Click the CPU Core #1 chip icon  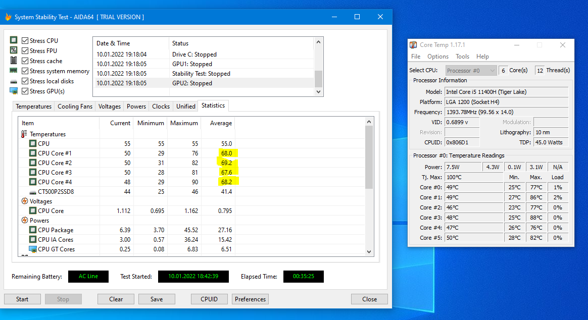pos(33,153)
